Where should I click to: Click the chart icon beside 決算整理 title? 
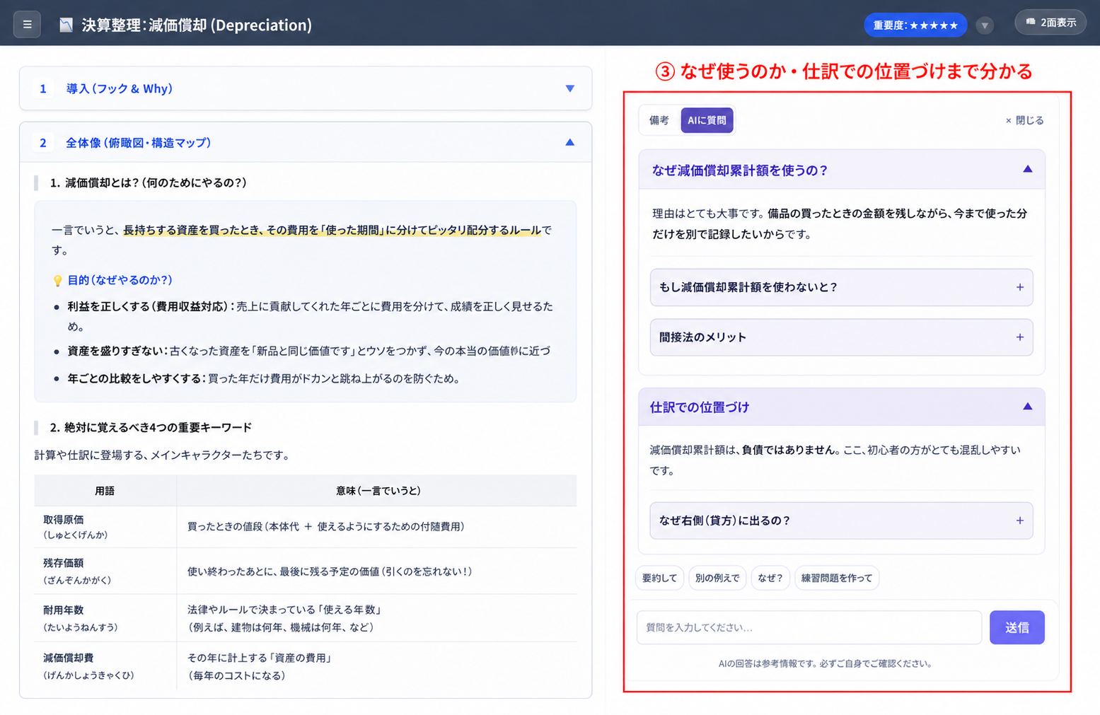66,25
